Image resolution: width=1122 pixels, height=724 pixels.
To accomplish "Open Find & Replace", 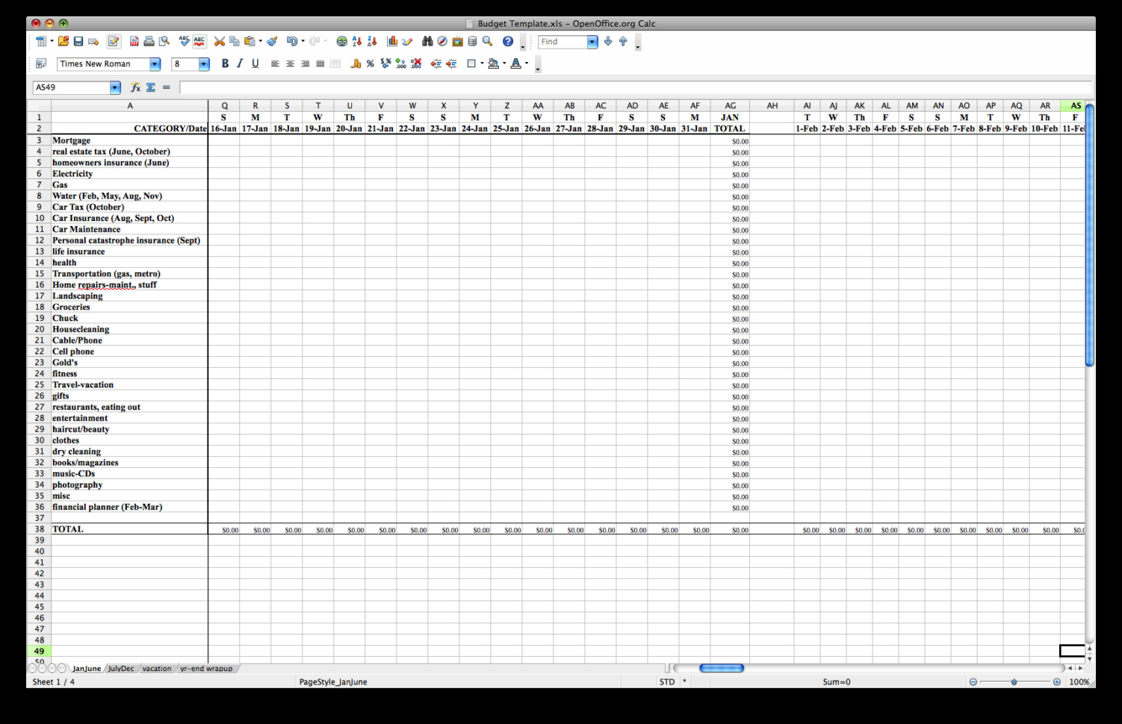I will 428,41.
